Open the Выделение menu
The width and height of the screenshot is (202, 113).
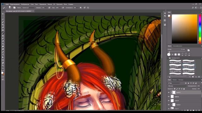click(x=43, y=4)
